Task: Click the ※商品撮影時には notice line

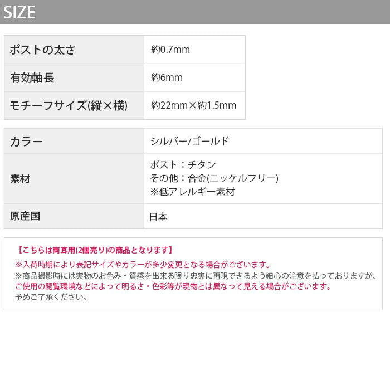Action: [196, 276]
